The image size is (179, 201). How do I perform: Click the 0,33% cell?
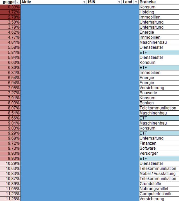coord(10,7)
